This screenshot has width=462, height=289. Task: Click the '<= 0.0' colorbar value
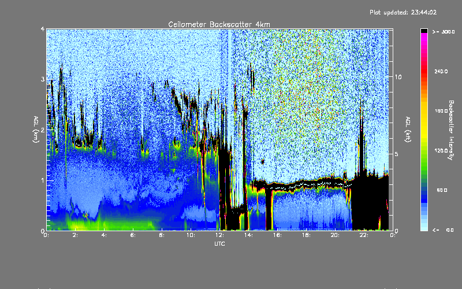(x=444, y=230)
